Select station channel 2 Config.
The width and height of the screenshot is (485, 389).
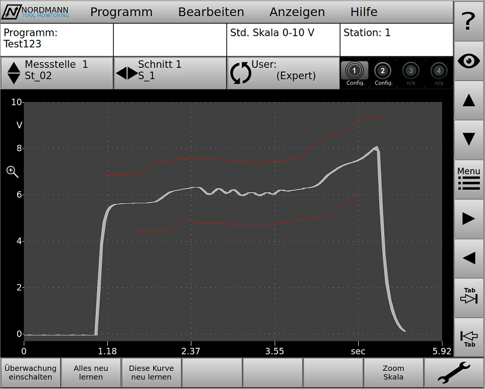tap(383, 73)
